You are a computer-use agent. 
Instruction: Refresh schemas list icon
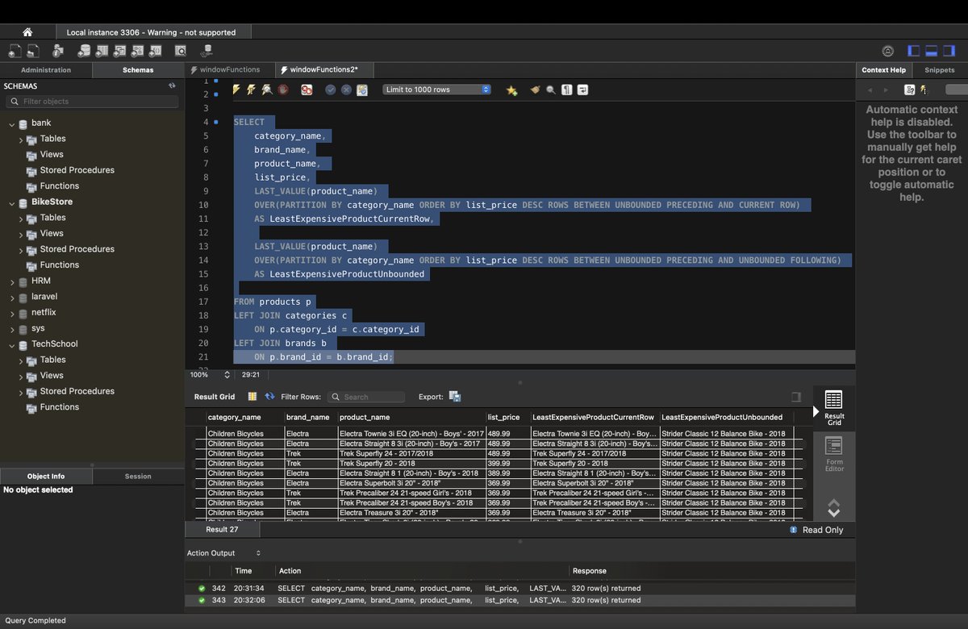[172, 85]
